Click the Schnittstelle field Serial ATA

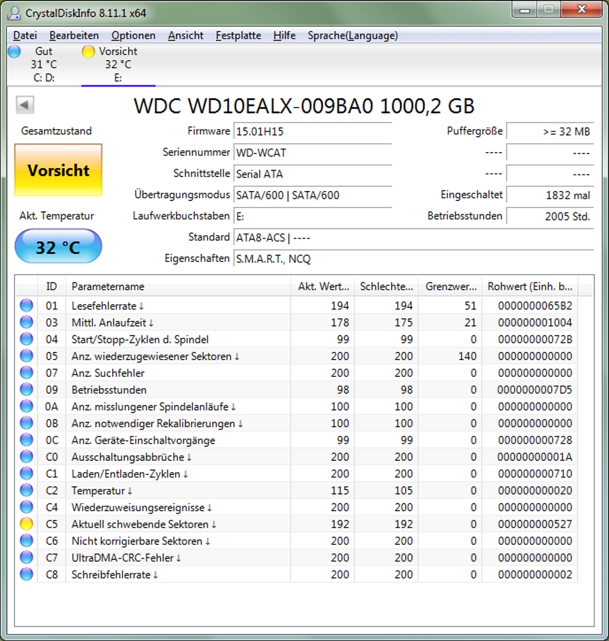pos(313,174)
